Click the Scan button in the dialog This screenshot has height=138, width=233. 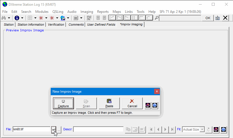click(x=86, y=103)
